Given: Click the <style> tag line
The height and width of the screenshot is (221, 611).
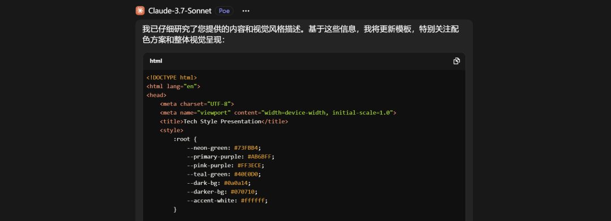Looking at the screenshot, I should (171, 131).
